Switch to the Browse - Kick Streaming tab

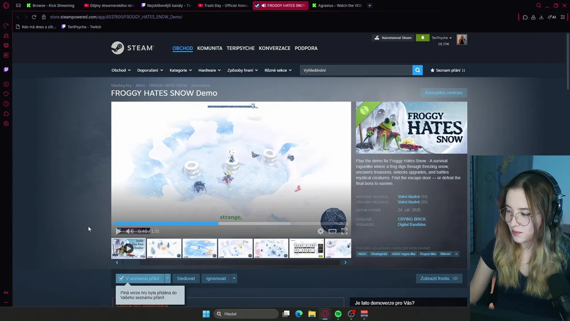(x=50, y=5)
